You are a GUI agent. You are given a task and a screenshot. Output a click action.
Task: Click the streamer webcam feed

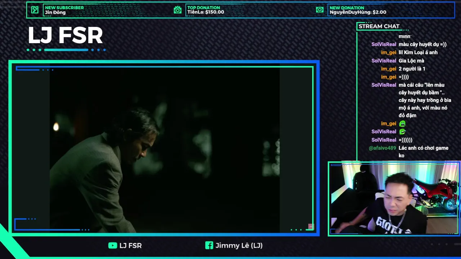(x=394, y=199)
